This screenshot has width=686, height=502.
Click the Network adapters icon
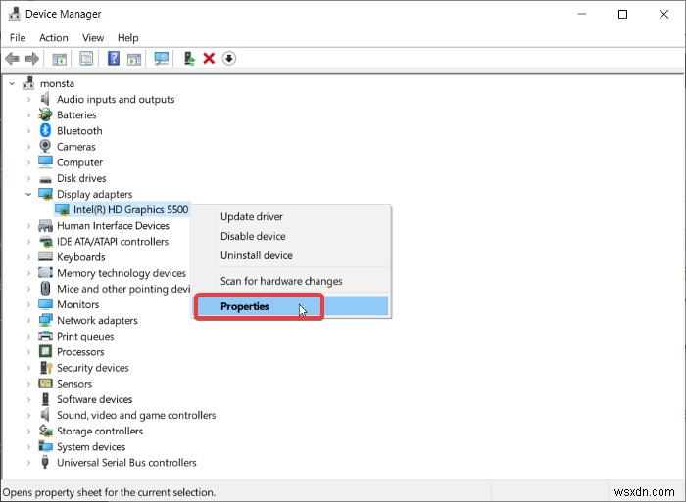pyautogui.click(x=45, y=320)
